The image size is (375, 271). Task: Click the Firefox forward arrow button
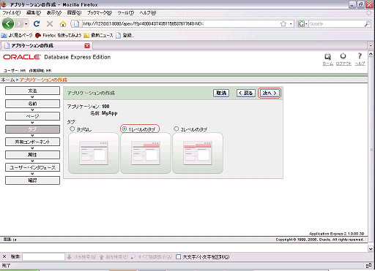[19, 24]
